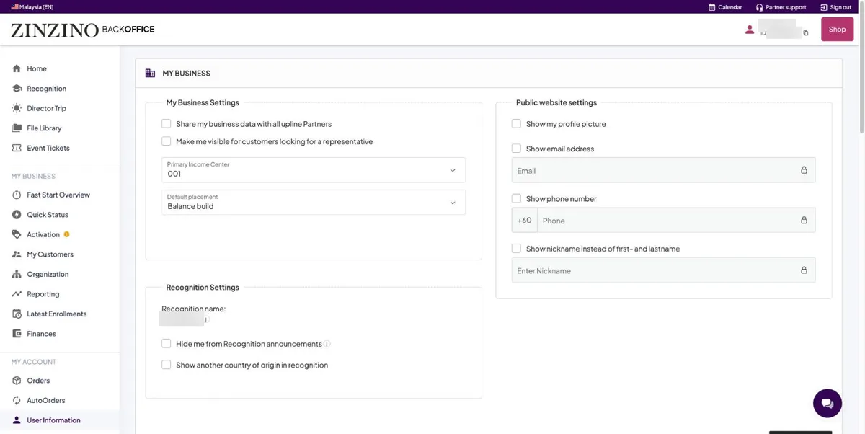Image resolution: width=865 pixels, height=434 pixels.
Task: Click the lock icon in Email field
Action: [x=804, y=171]
